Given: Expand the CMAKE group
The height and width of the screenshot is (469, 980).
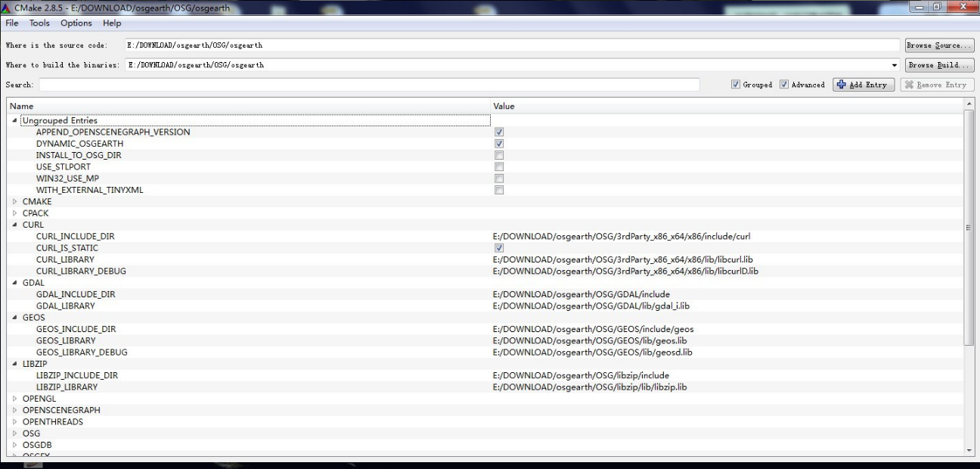Looking at the screenshot, I should click(16, 202).
